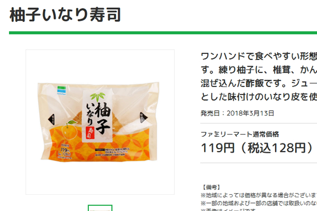Click the 119円（税込128円）price text

point(257,148)
